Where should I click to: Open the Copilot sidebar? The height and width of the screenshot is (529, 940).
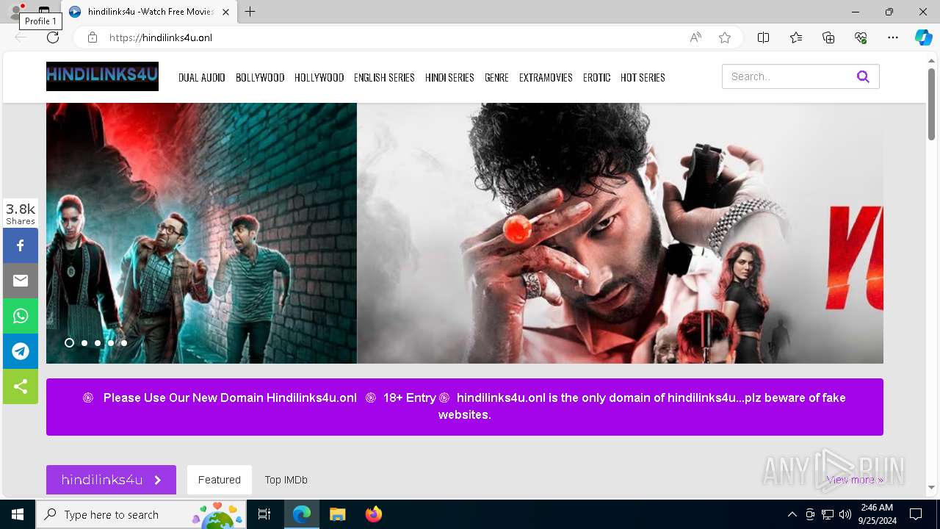(923, 37)
